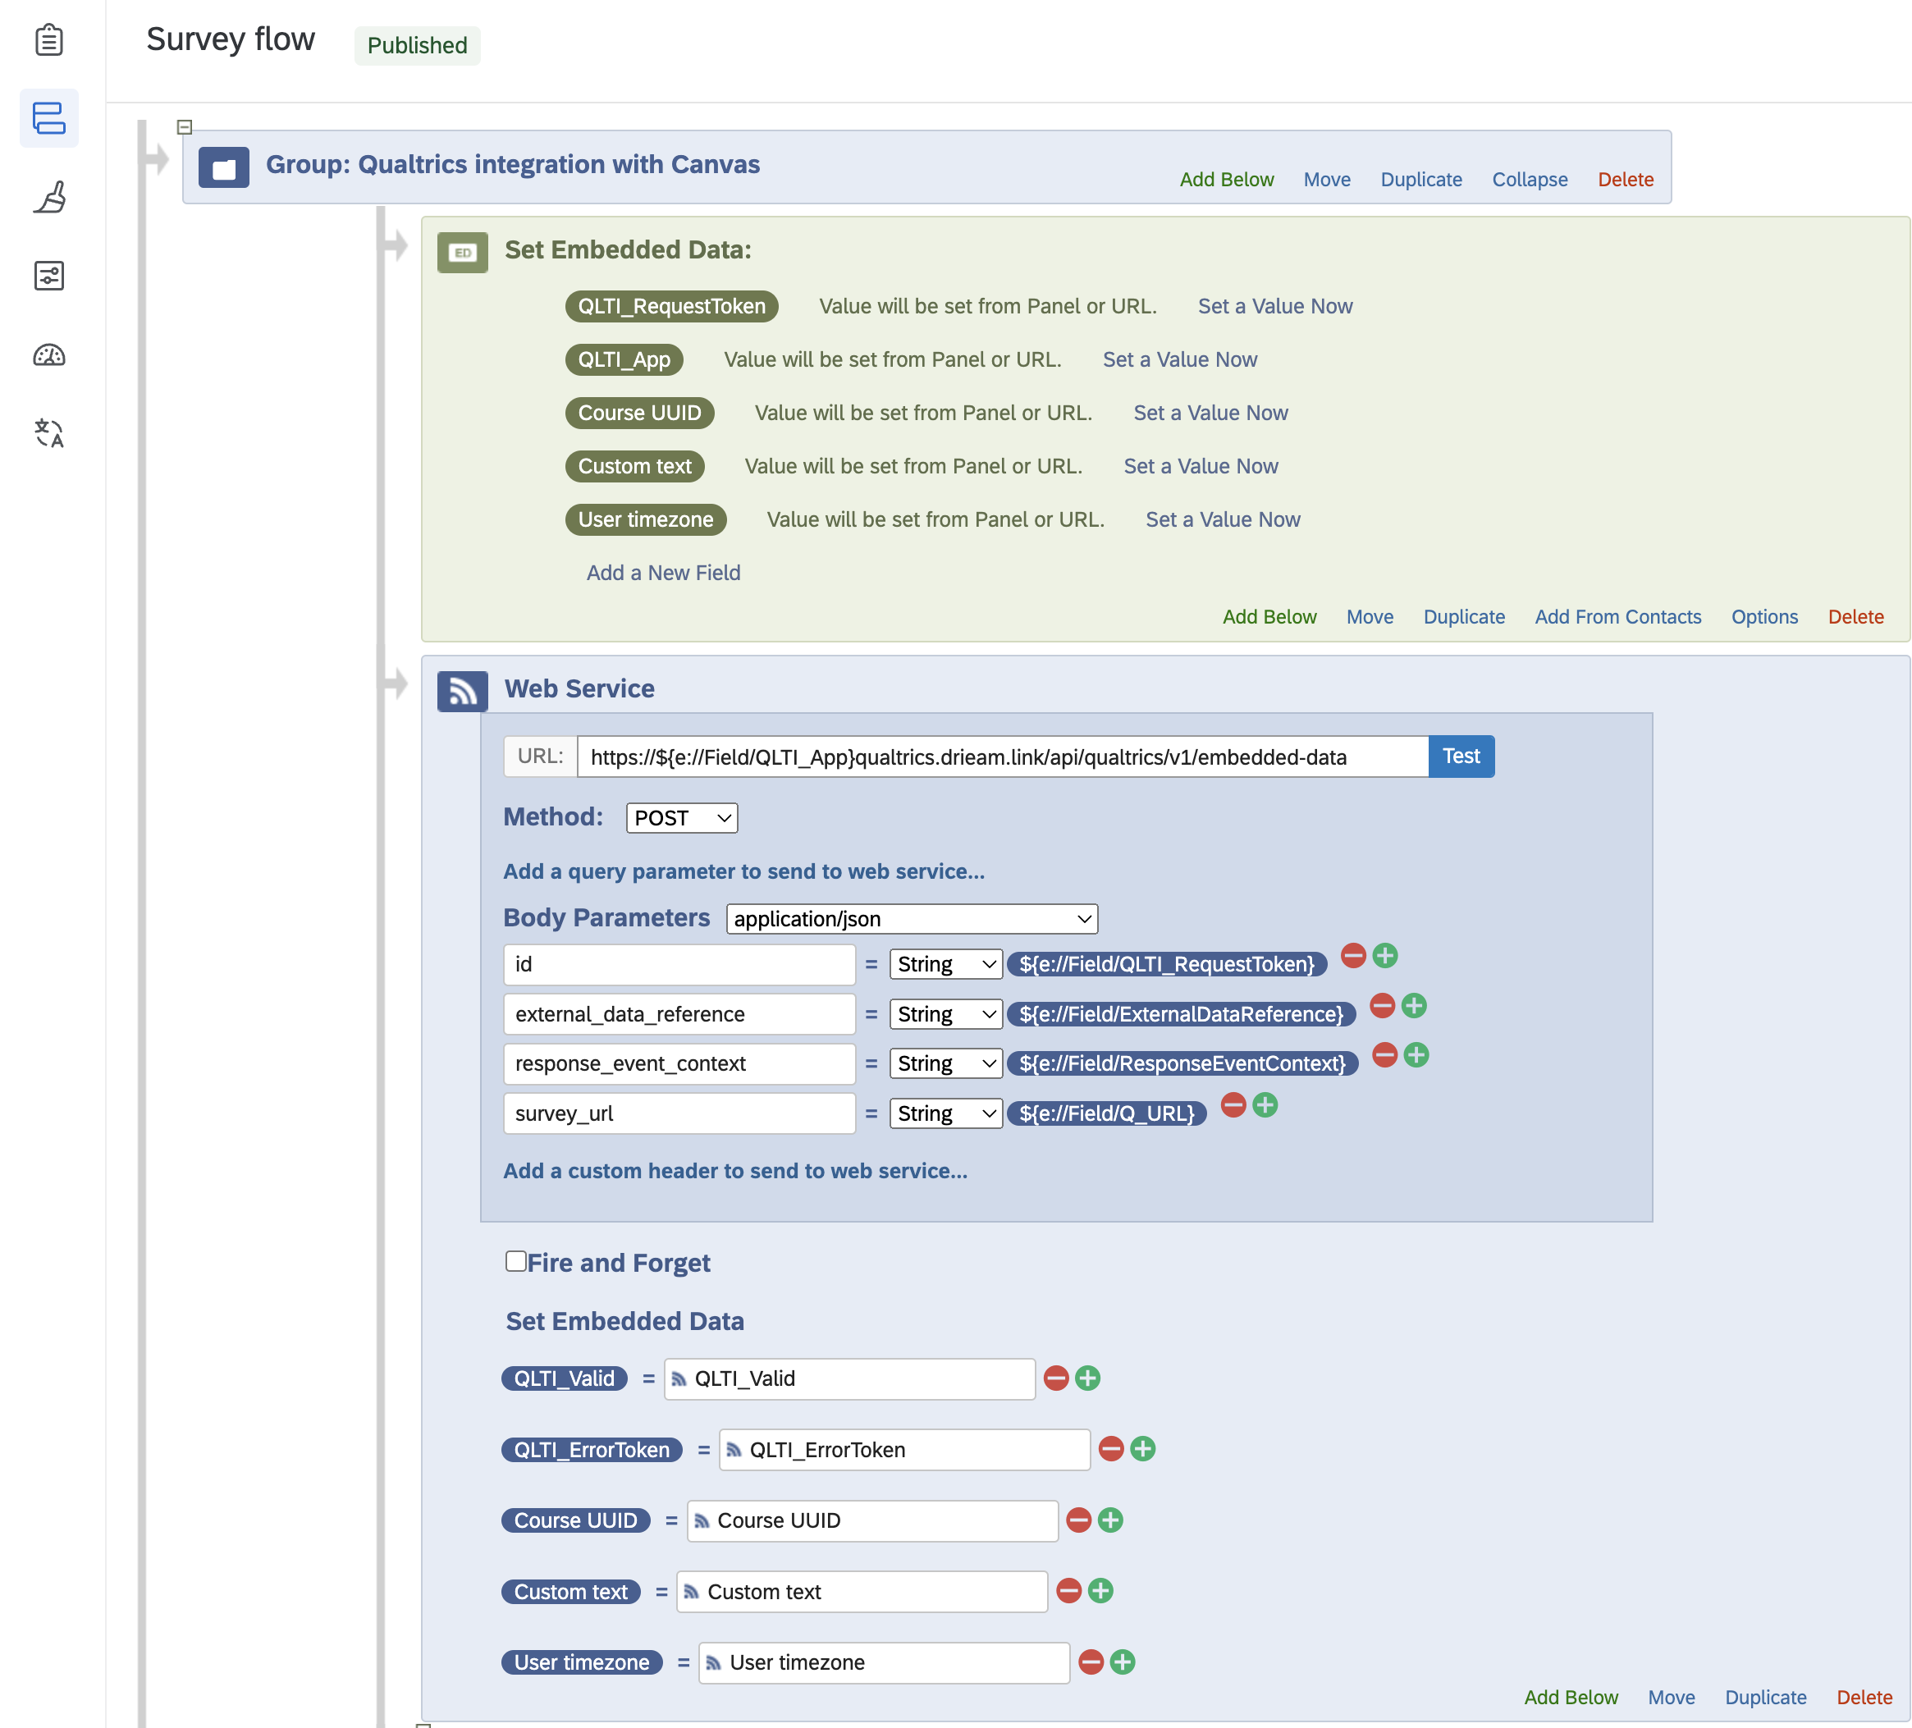Click Add From Contacts link
This screenshot has width=1912, height=1728.
coord(1618,616)
